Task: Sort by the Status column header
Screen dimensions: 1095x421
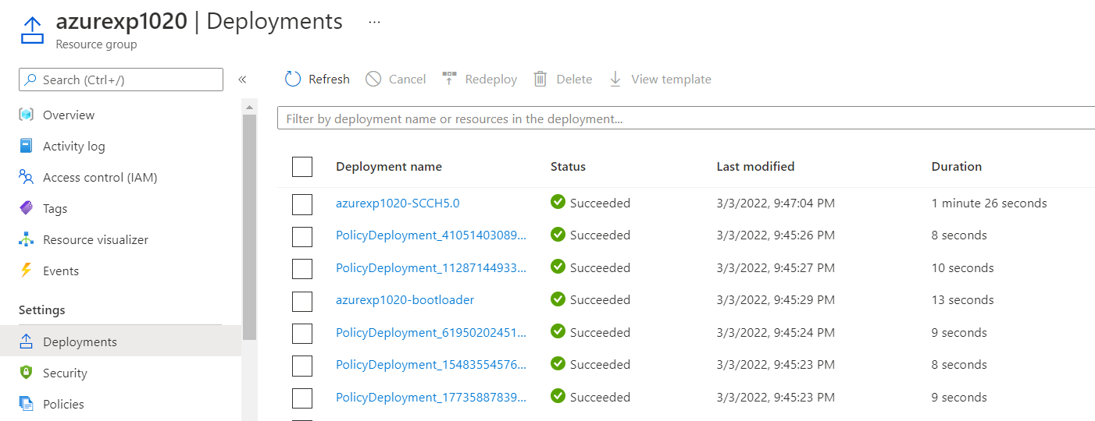Action: pos(568,166)
